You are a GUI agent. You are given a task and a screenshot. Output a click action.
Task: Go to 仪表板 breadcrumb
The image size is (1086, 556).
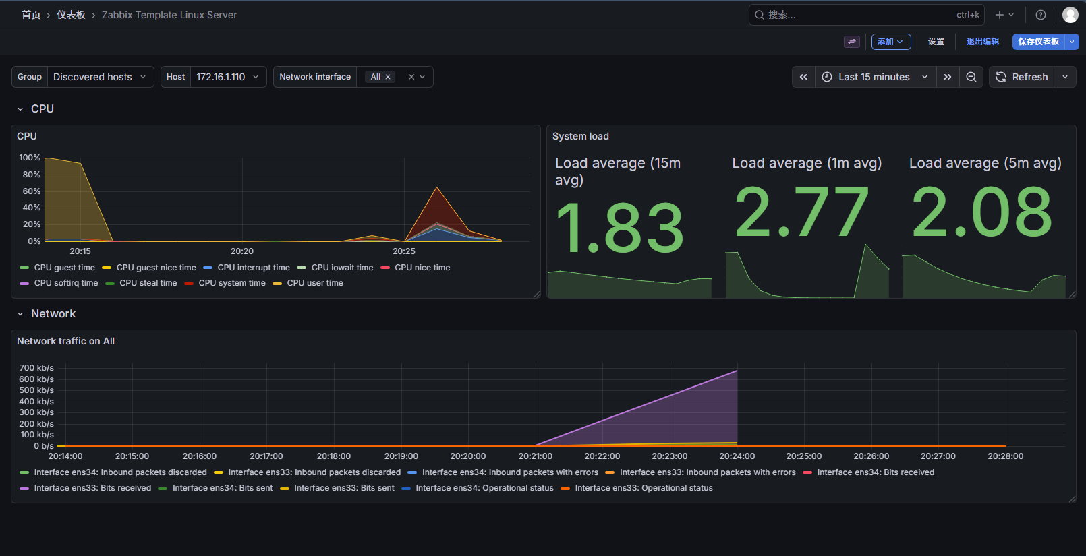tap(71, 15)
